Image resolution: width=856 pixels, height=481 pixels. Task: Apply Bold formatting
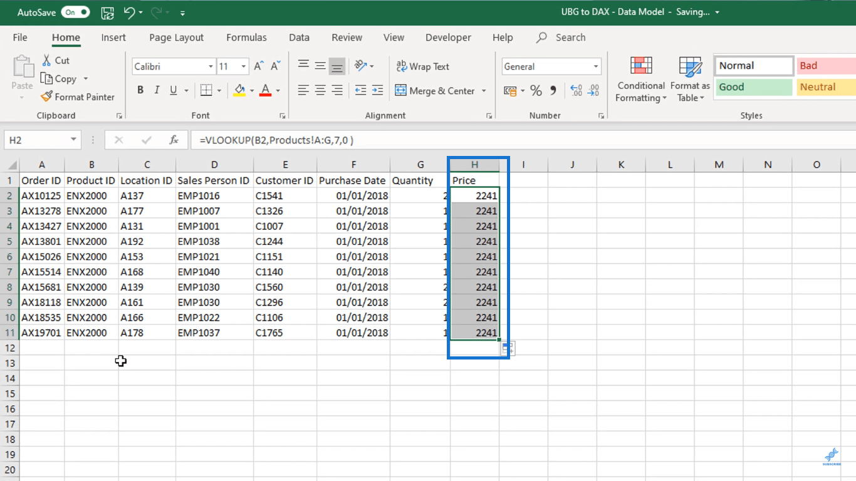[140, 90]
